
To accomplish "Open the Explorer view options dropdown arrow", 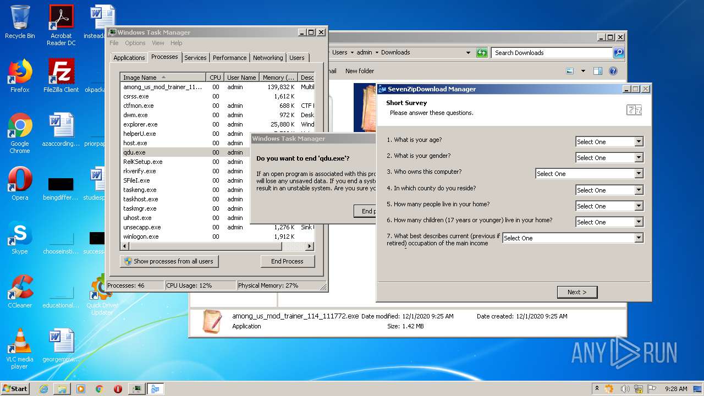I will 583,71.
